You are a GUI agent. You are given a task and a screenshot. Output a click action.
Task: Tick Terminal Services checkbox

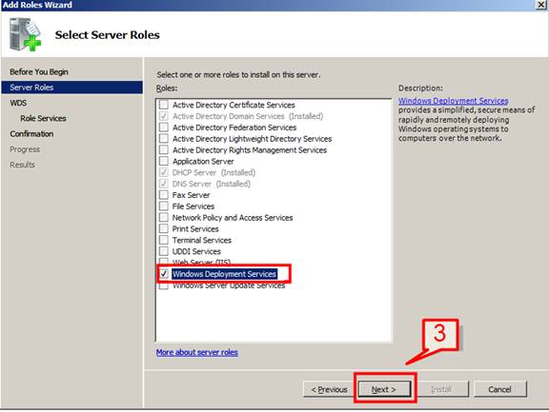click(164, 240)
